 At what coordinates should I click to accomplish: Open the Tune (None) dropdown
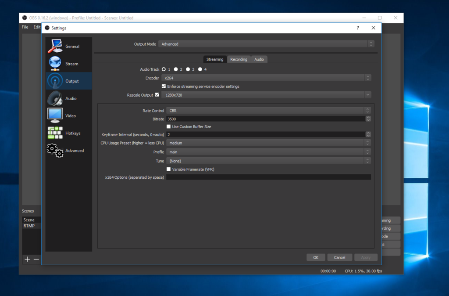point(269,161)
